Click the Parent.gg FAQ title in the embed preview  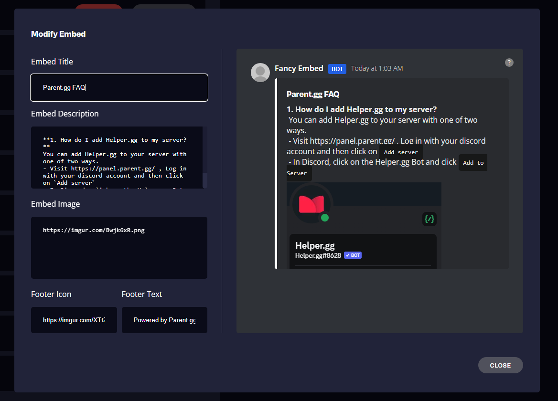tap(313, 94)
